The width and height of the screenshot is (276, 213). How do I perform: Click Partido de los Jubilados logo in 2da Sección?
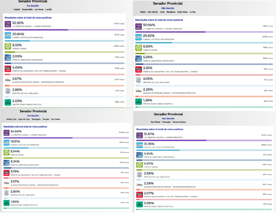point(139,80)
